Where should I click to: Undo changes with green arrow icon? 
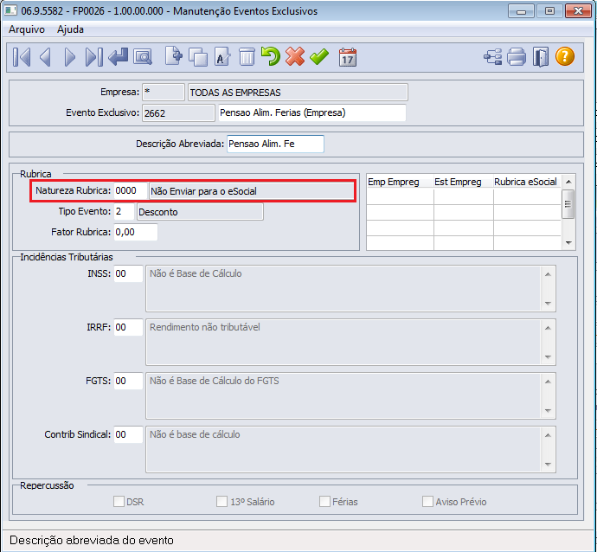coord(270,56)
